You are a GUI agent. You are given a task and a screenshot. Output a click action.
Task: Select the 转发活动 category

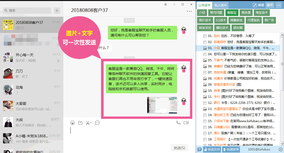[x=205, y=28]
